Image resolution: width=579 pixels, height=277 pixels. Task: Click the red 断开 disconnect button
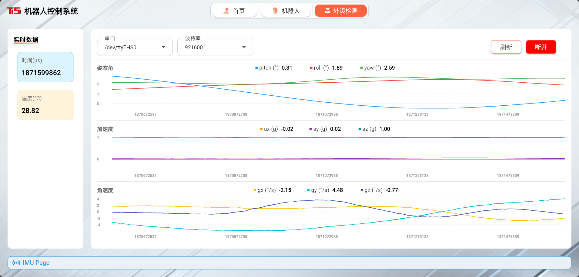[x=541, y=47]
